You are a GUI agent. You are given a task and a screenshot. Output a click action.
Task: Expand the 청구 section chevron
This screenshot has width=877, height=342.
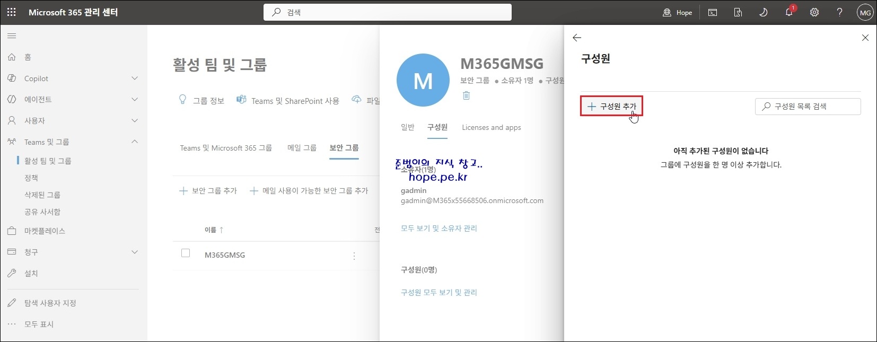pos(135,252)
